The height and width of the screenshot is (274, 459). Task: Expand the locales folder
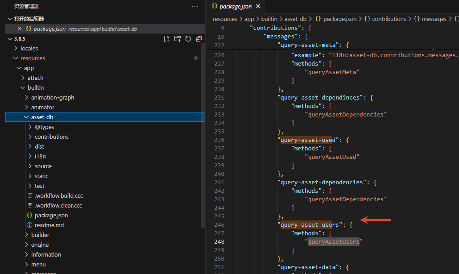coord(29,48)
